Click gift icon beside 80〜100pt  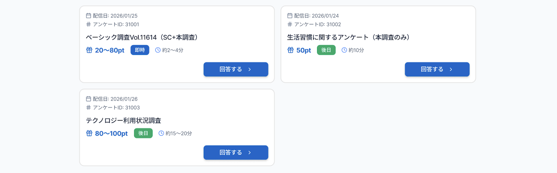(x=89, y=134)
